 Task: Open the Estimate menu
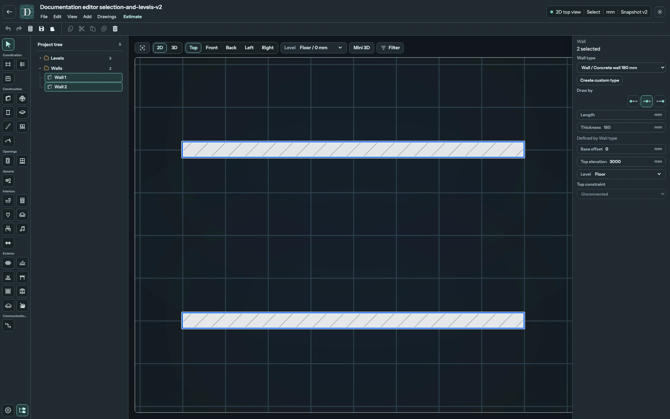click(133, 17)
